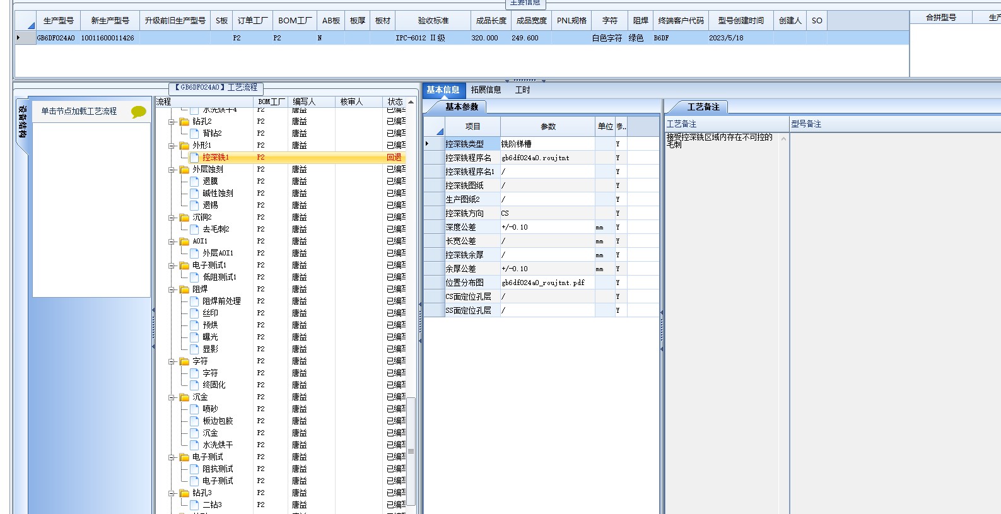Open the 工时 tab
The height and width of the screenshot is (514, 1001).
click(x=522, y=90)
